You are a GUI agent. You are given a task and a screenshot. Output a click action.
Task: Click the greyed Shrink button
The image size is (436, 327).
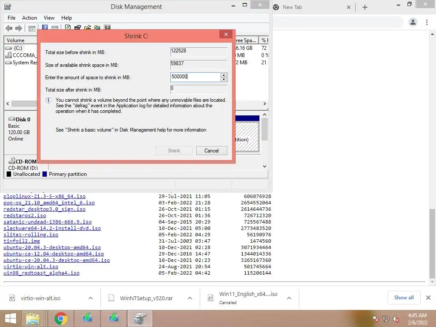coord(174,150)
